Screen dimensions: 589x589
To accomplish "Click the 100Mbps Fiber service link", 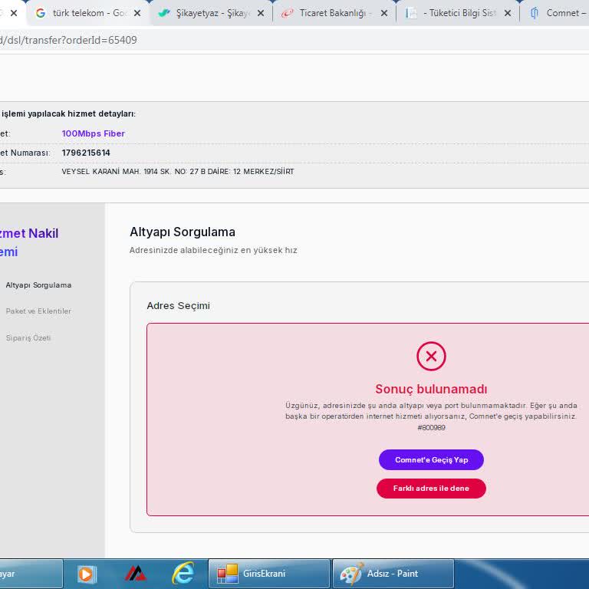I will click(x=93, y=133).
